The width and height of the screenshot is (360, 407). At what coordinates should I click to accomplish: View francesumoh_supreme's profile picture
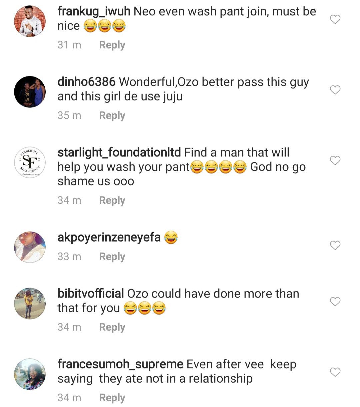[x=30, y=374]
